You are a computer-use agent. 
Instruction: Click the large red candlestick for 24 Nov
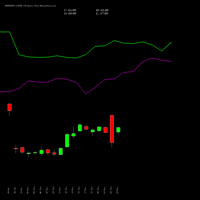[x=112, y=129]
